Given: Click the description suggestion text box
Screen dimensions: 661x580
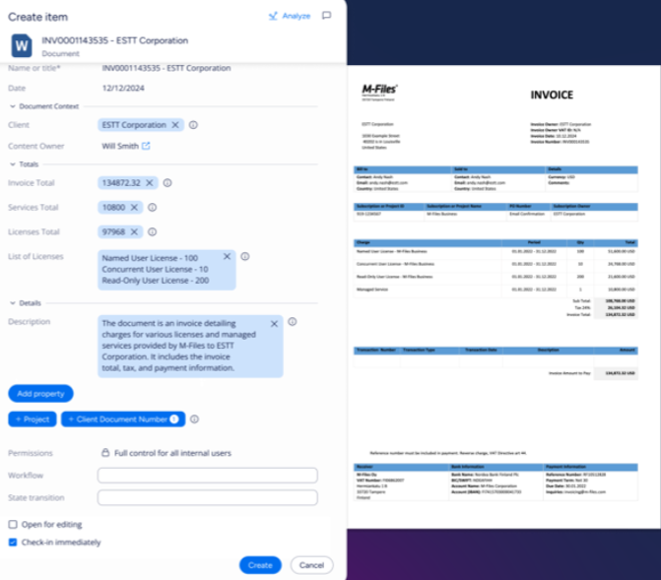Looking at the screenshot, I should [x=190, y=346].
